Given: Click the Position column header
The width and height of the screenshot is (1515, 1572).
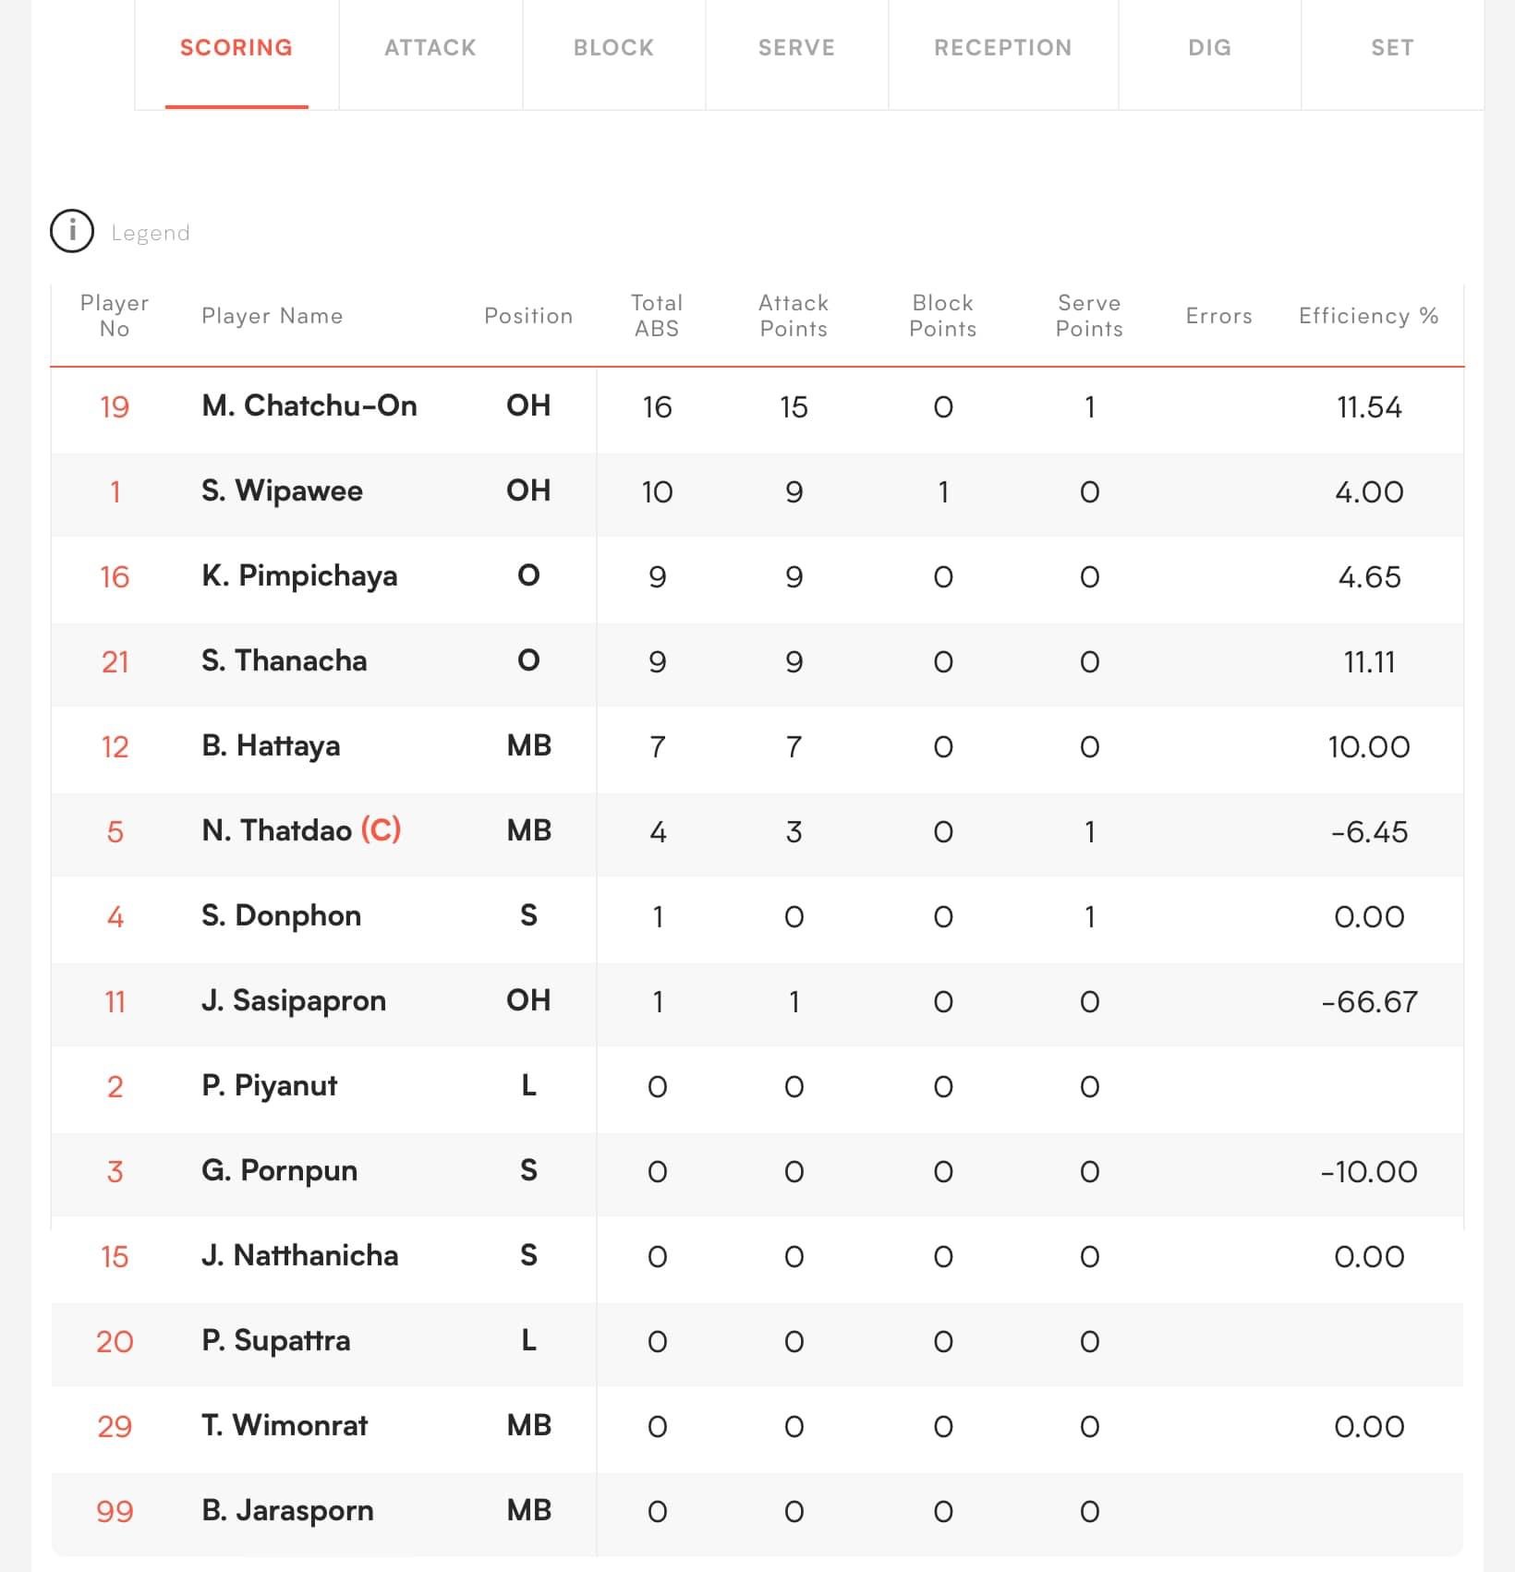Looking at the screenshot, I should (x=528, y=316).
